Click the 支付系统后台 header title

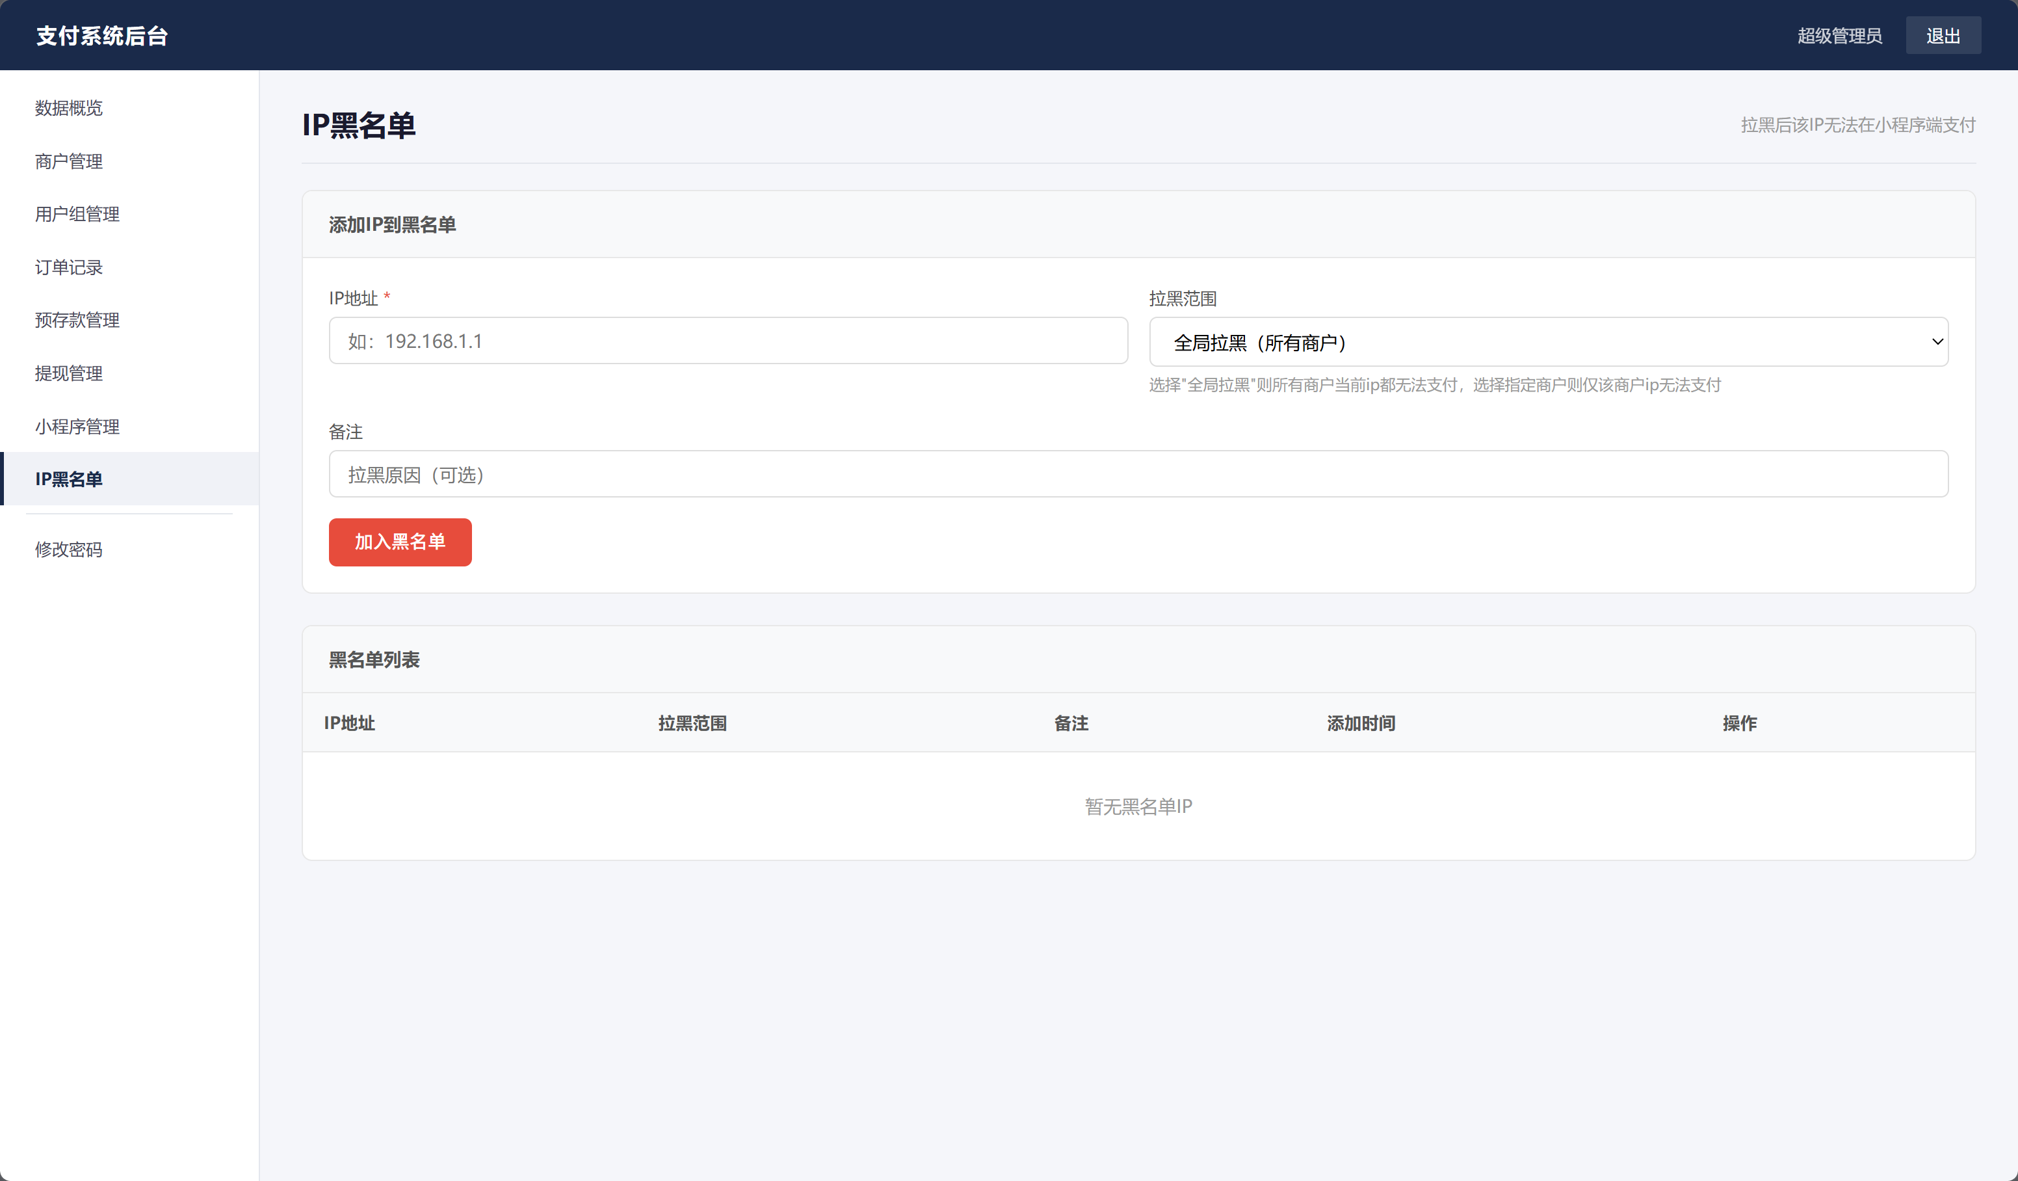click(101, 36)
